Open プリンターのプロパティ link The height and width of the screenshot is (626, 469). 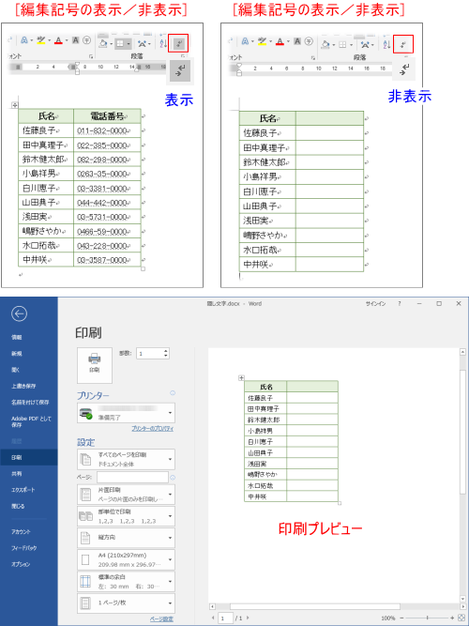[x=153, y=428]
